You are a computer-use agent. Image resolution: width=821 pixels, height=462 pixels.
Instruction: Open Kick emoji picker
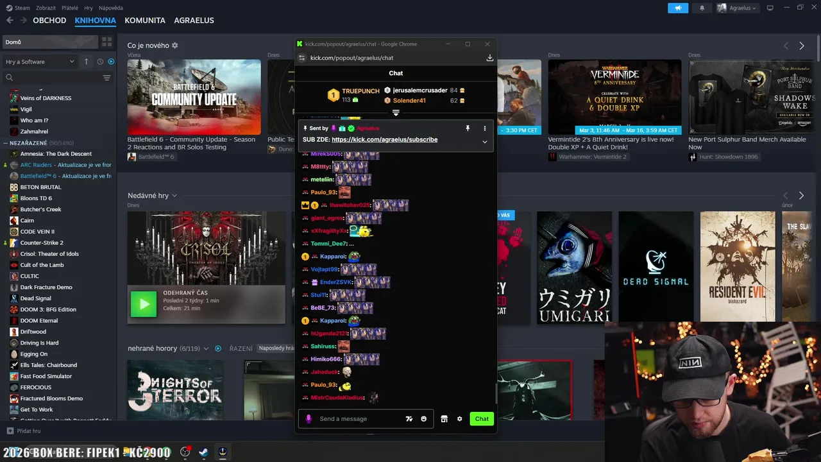(x=423, y=419)
